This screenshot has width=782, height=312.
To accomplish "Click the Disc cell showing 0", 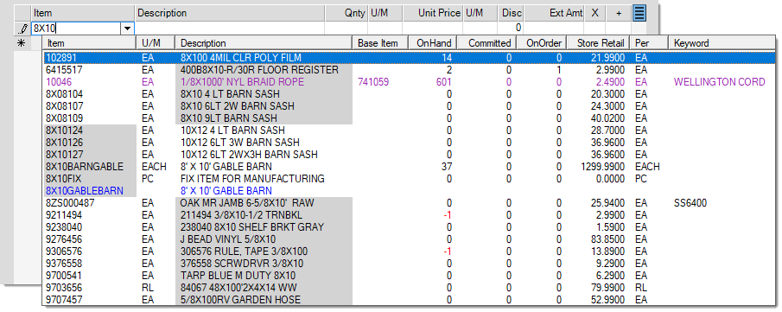I will coord(512,28).
